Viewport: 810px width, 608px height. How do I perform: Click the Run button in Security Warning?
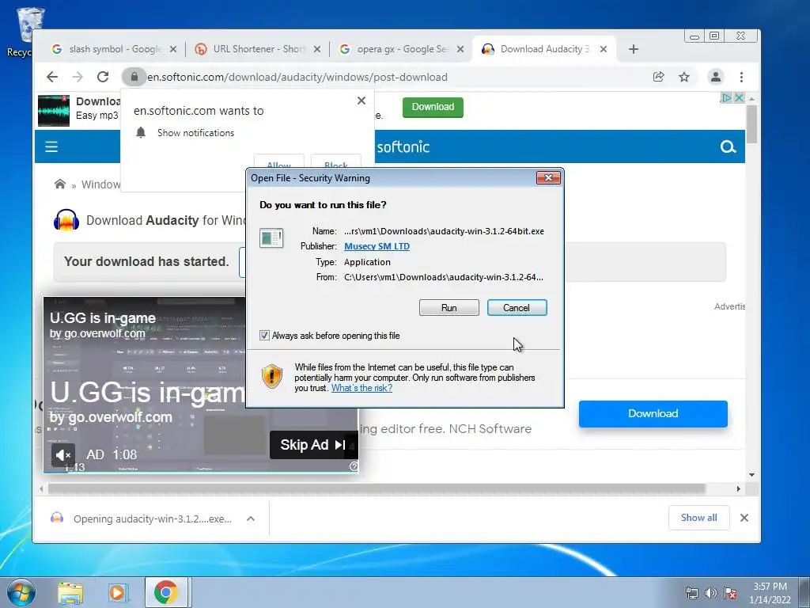pyautogui.click(x=449, y=308)
